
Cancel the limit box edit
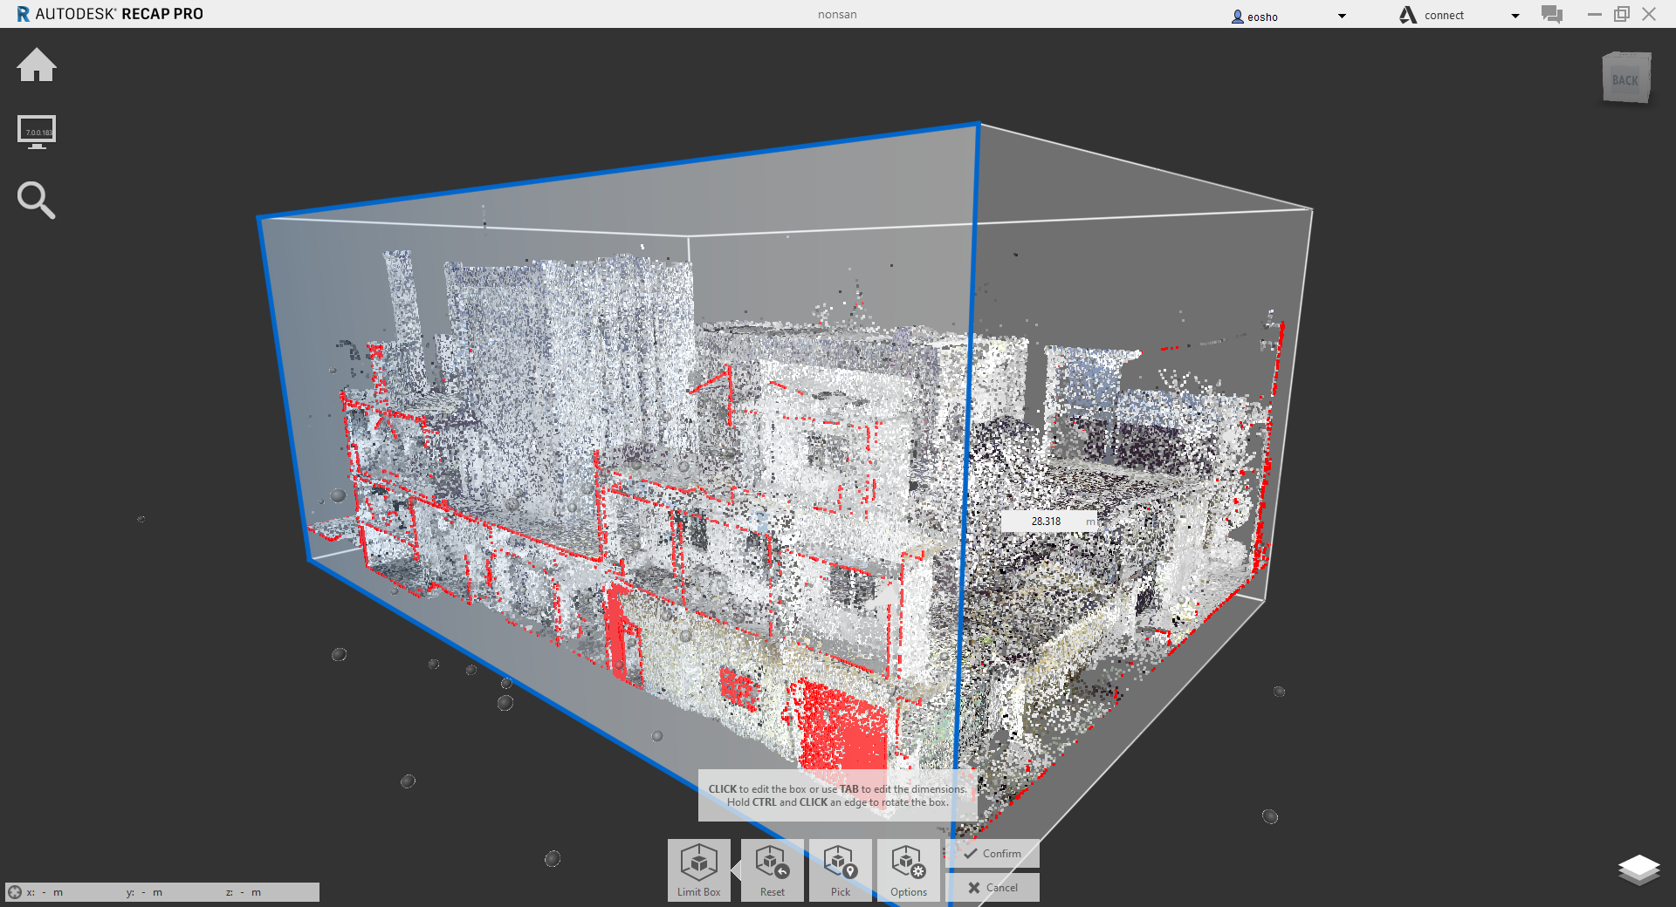[993, 888]
